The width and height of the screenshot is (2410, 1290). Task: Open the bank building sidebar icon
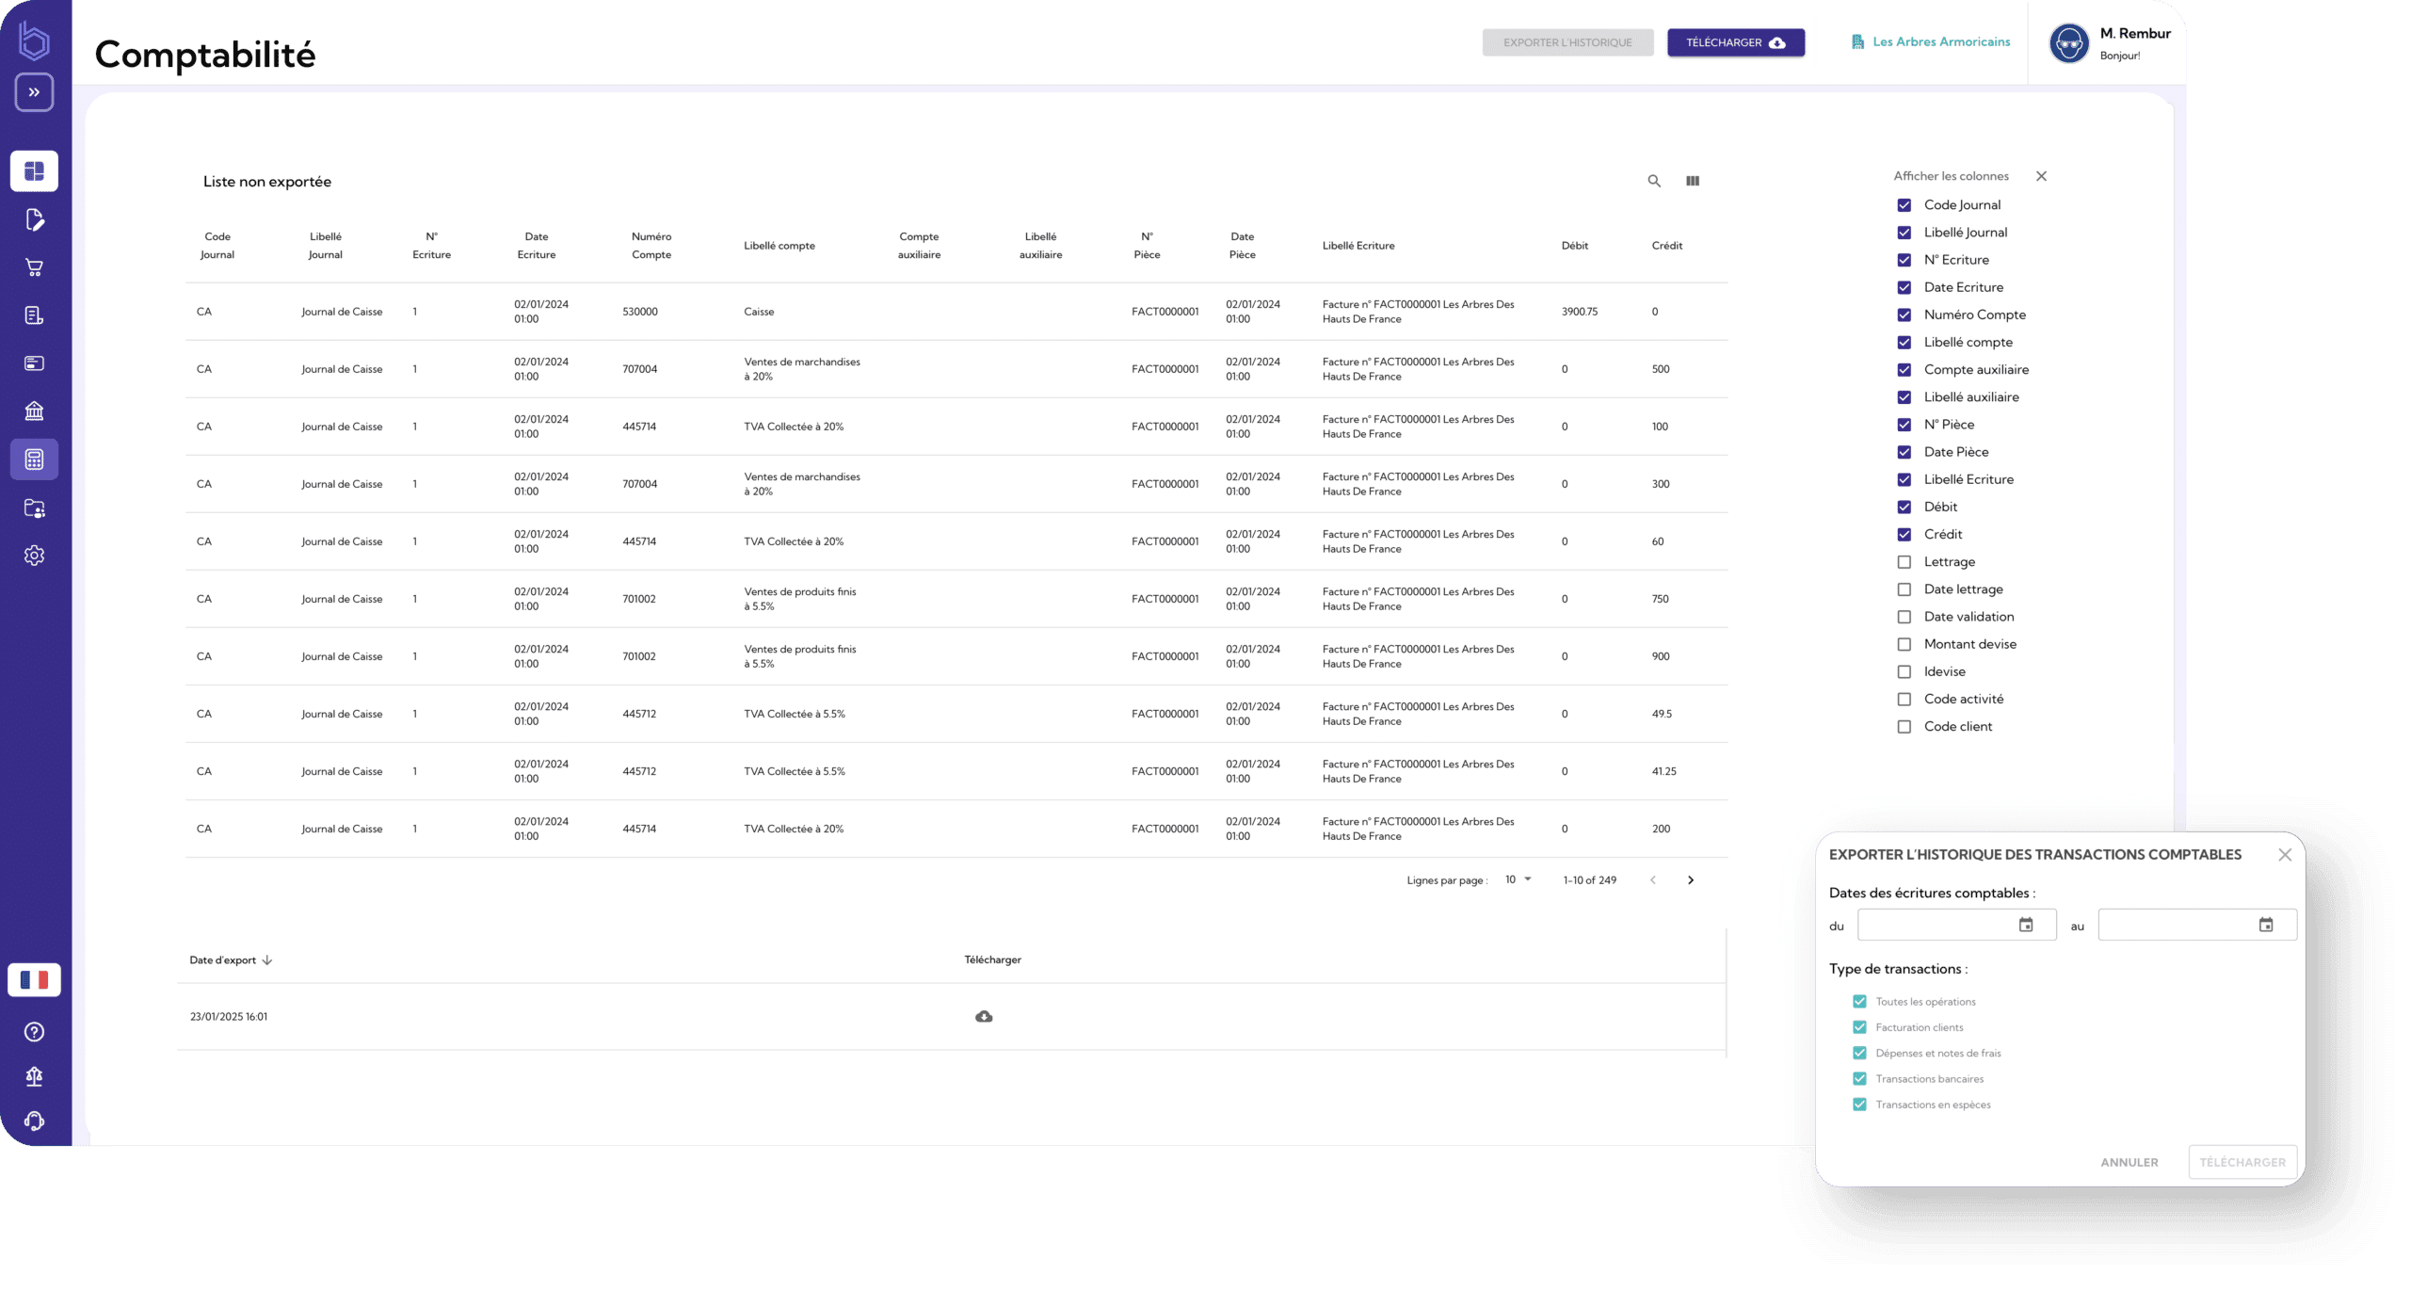(x=35, y=411)
